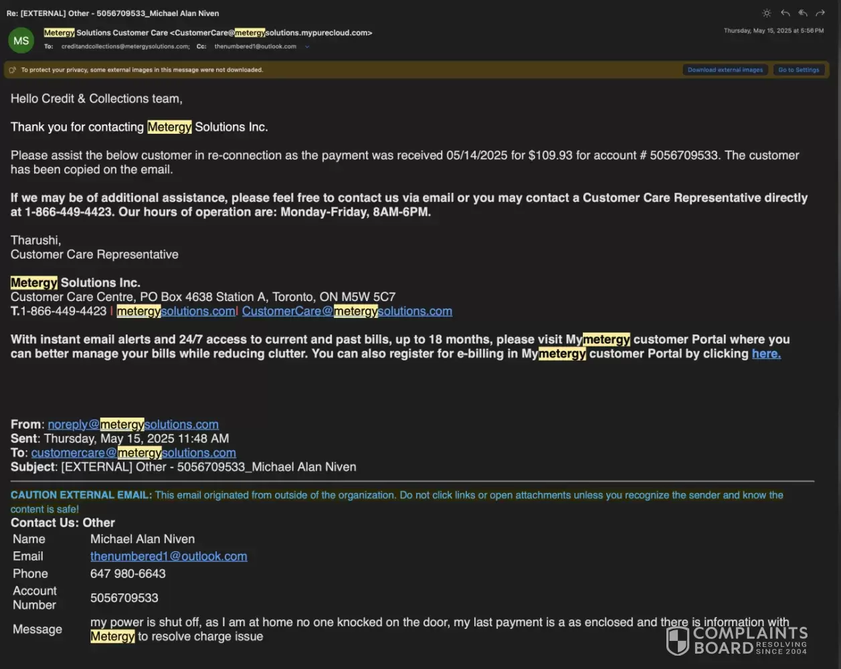Open Go to Settings button

point(799,70)
